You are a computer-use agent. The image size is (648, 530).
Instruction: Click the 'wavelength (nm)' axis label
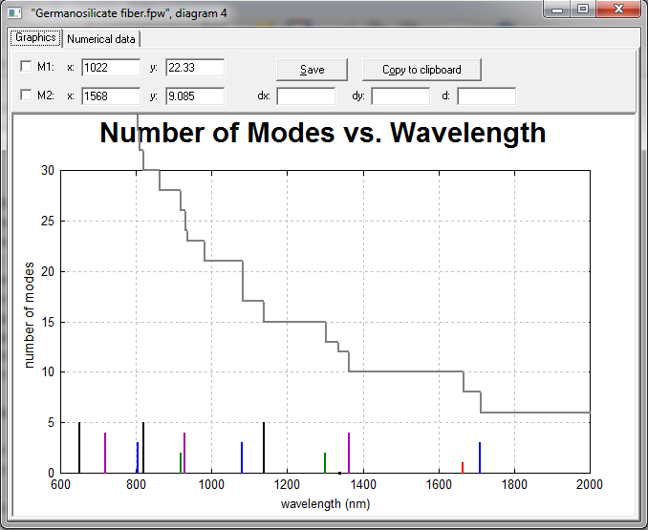point(325,504)
